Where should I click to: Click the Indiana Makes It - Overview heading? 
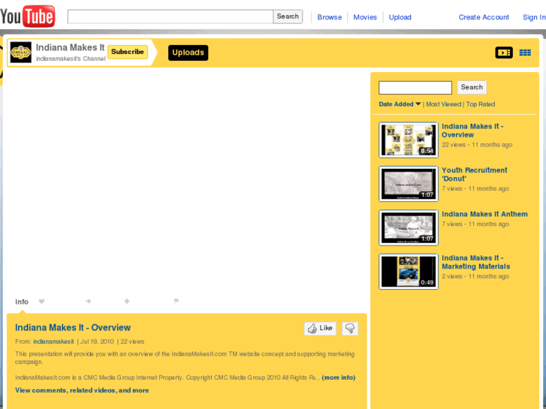pyautogui.click(x=73, y=327)
